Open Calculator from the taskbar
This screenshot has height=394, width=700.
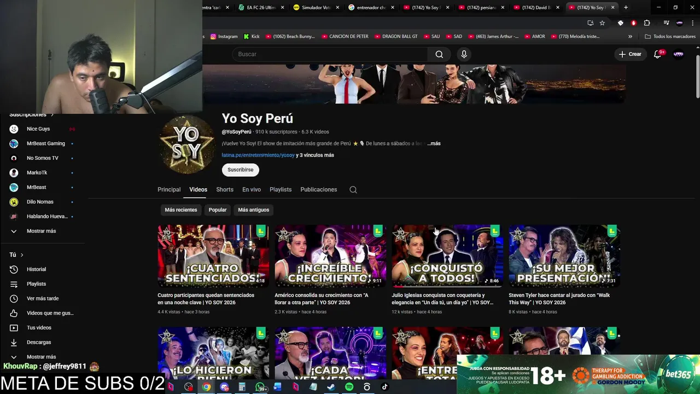242,387
